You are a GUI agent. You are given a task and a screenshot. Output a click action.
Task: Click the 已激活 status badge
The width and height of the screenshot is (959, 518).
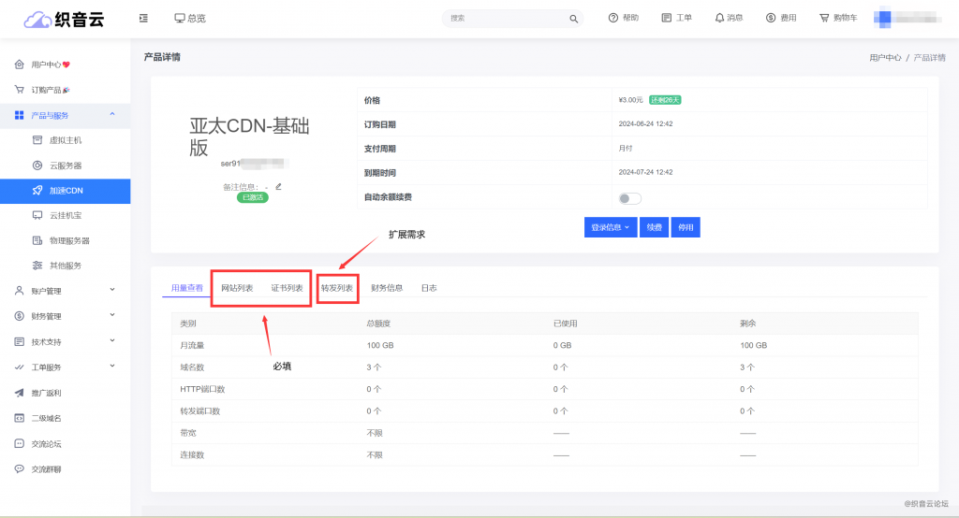[x=253, y=197]
